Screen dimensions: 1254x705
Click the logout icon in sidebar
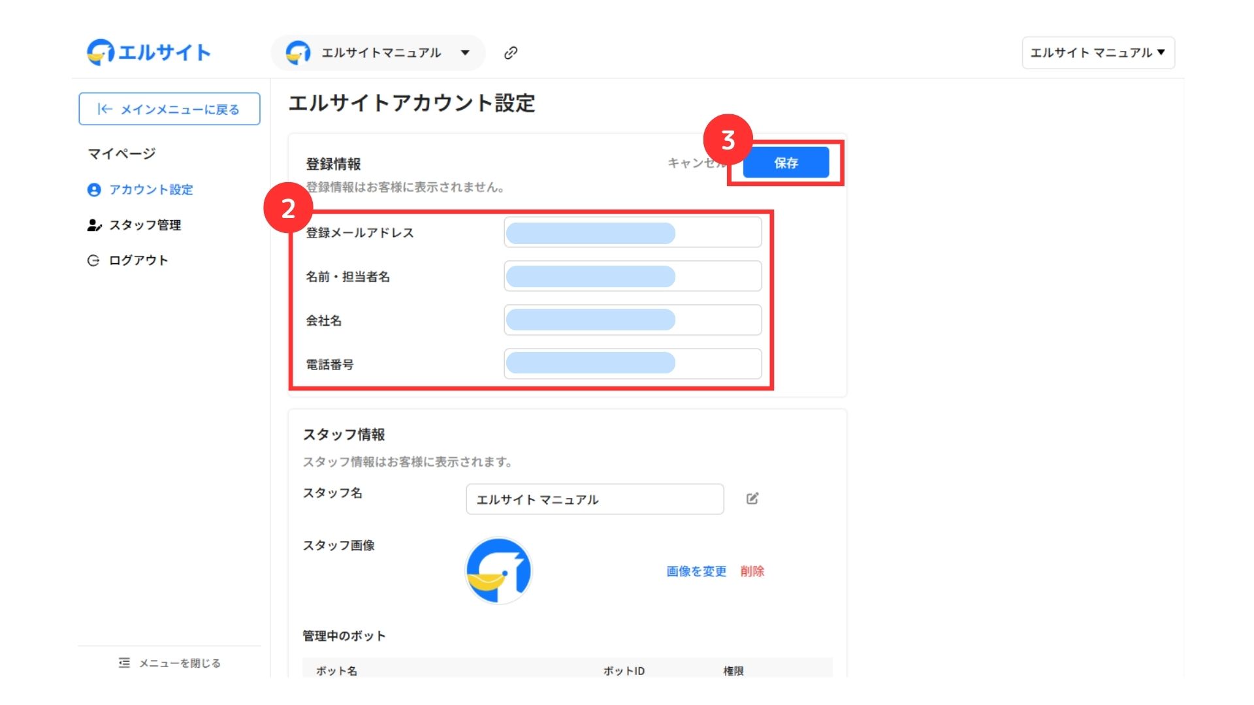93,260
